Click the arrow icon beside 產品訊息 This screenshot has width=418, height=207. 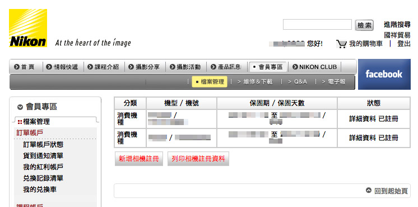213,67
